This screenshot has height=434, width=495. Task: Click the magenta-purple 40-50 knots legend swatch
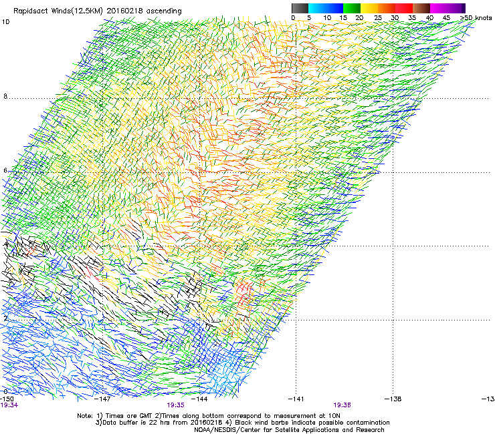coord(448,8)
